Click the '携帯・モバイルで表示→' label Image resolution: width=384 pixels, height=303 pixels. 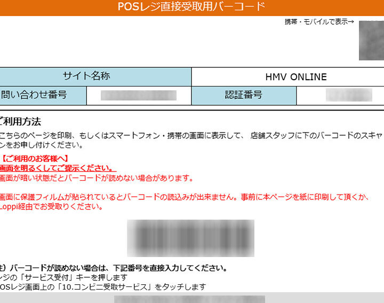point(319,22)
